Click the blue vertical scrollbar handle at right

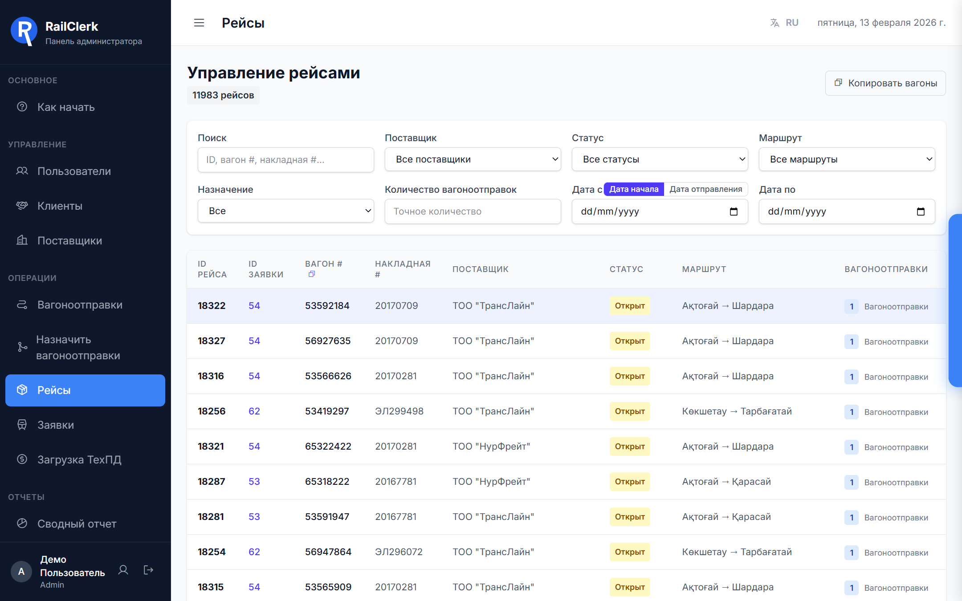tap(955, 300)
